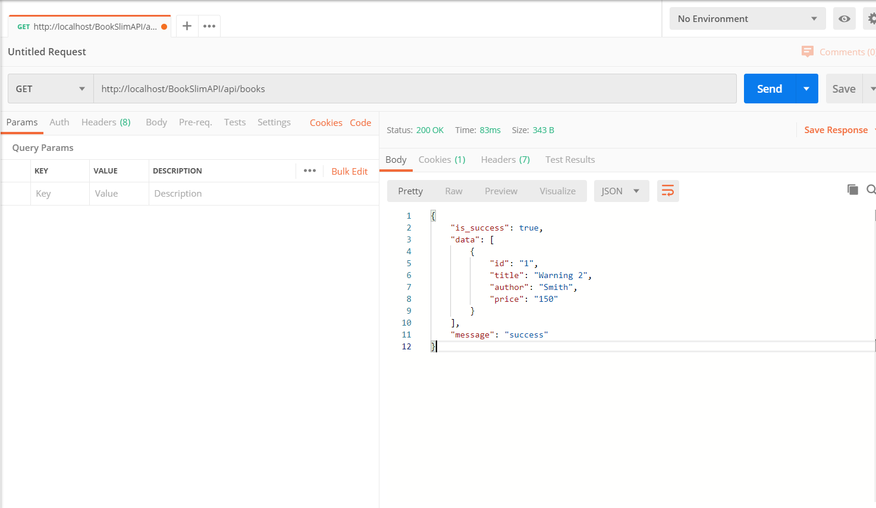
Task: Open the request Settings tab
Action: tap(274, 122)
